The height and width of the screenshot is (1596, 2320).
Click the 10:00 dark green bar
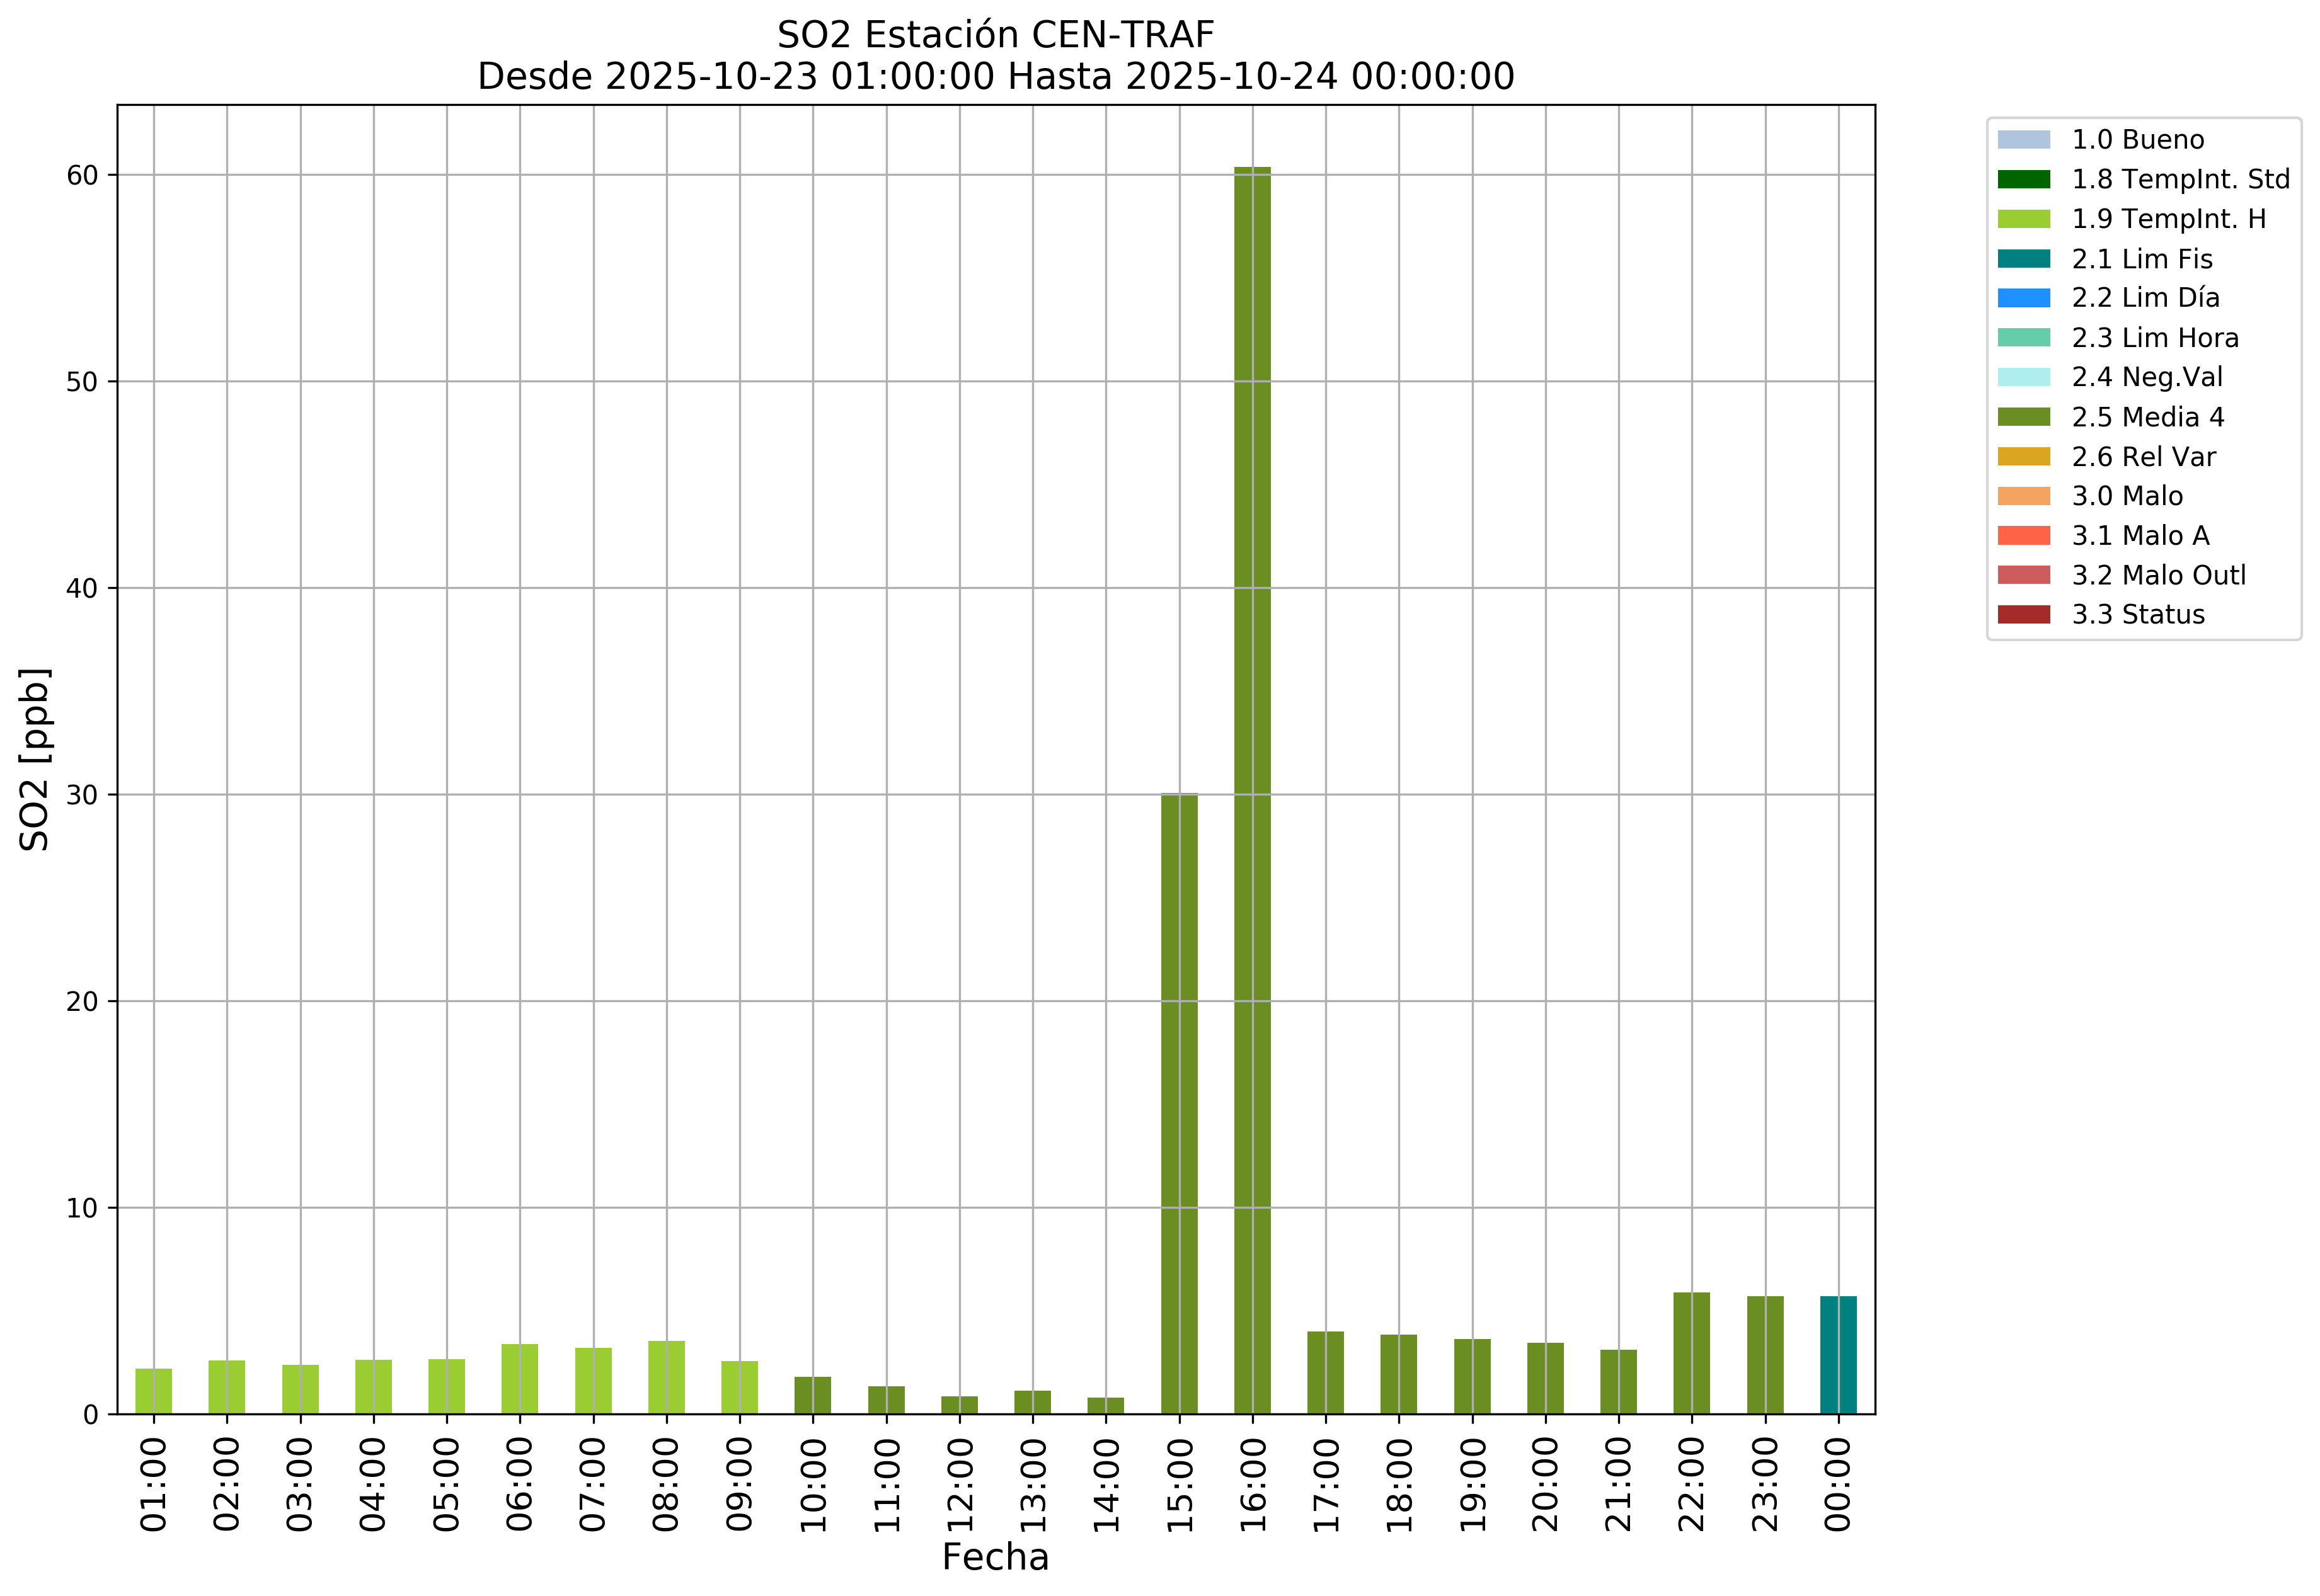(x=812, y=1395)
